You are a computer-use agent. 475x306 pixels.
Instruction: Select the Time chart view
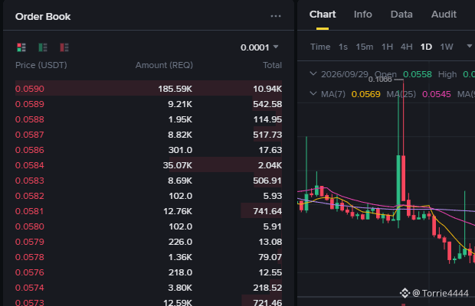[x=320, y=47]
